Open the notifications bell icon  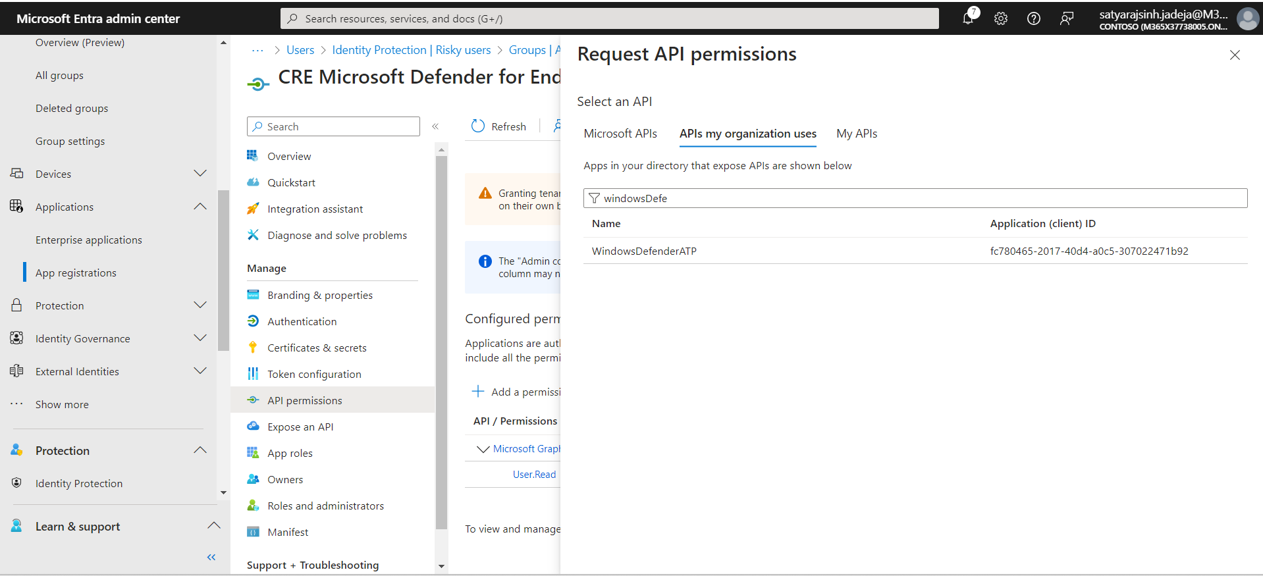tap(968, 18)
